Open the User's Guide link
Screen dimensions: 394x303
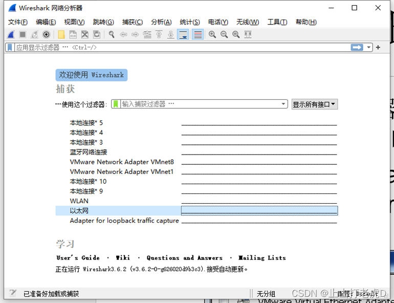pos(78,258)
